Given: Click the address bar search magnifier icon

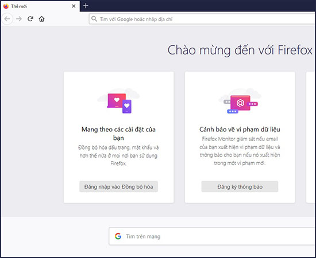Looking at the screenshot, I should click(94, 19).
